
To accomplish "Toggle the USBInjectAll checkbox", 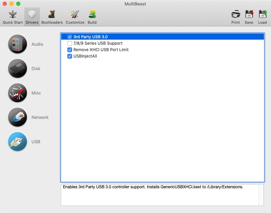I will pos(69,56).
